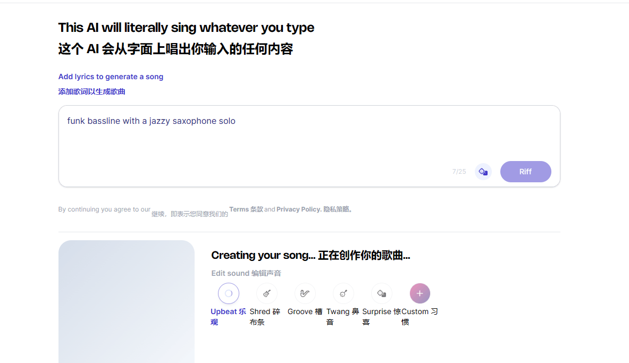Click the 'Upbeat' text label
Image resolution: width=629 pixels, height=363 pixels.
pos(224,311)
